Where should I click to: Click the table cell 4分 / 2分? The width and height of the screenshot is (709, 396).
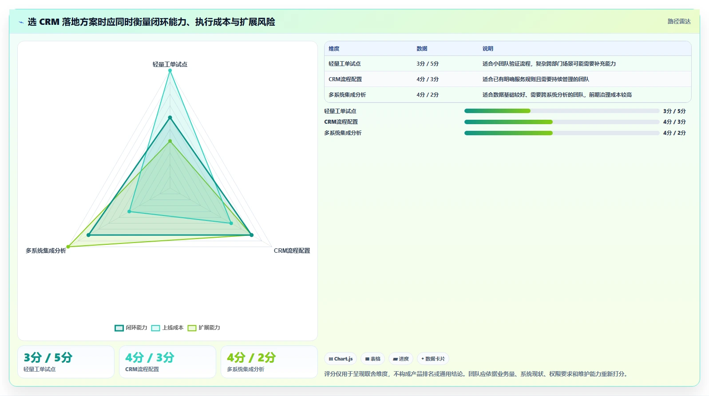(x=428, y=95)
